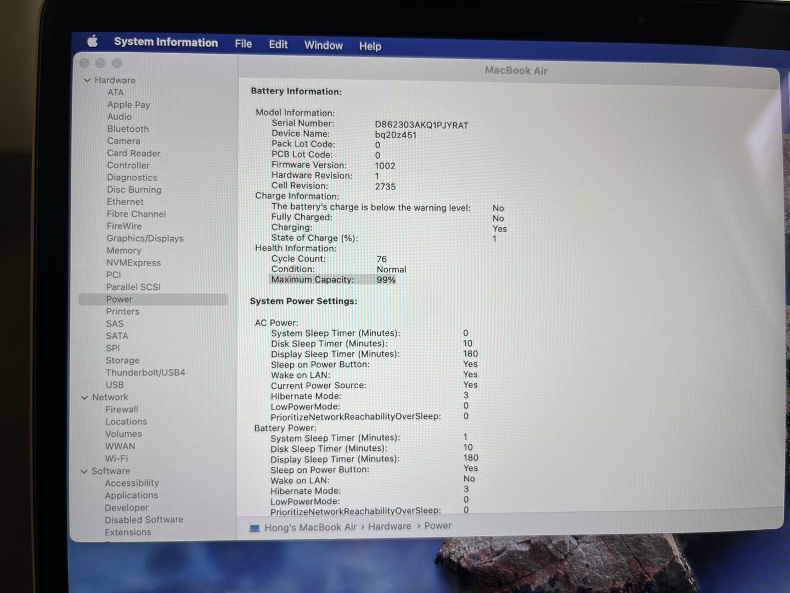Viewport: 790px width, 593px height.
Task: Click the Battery Information heading
Action: click(296, 92)
